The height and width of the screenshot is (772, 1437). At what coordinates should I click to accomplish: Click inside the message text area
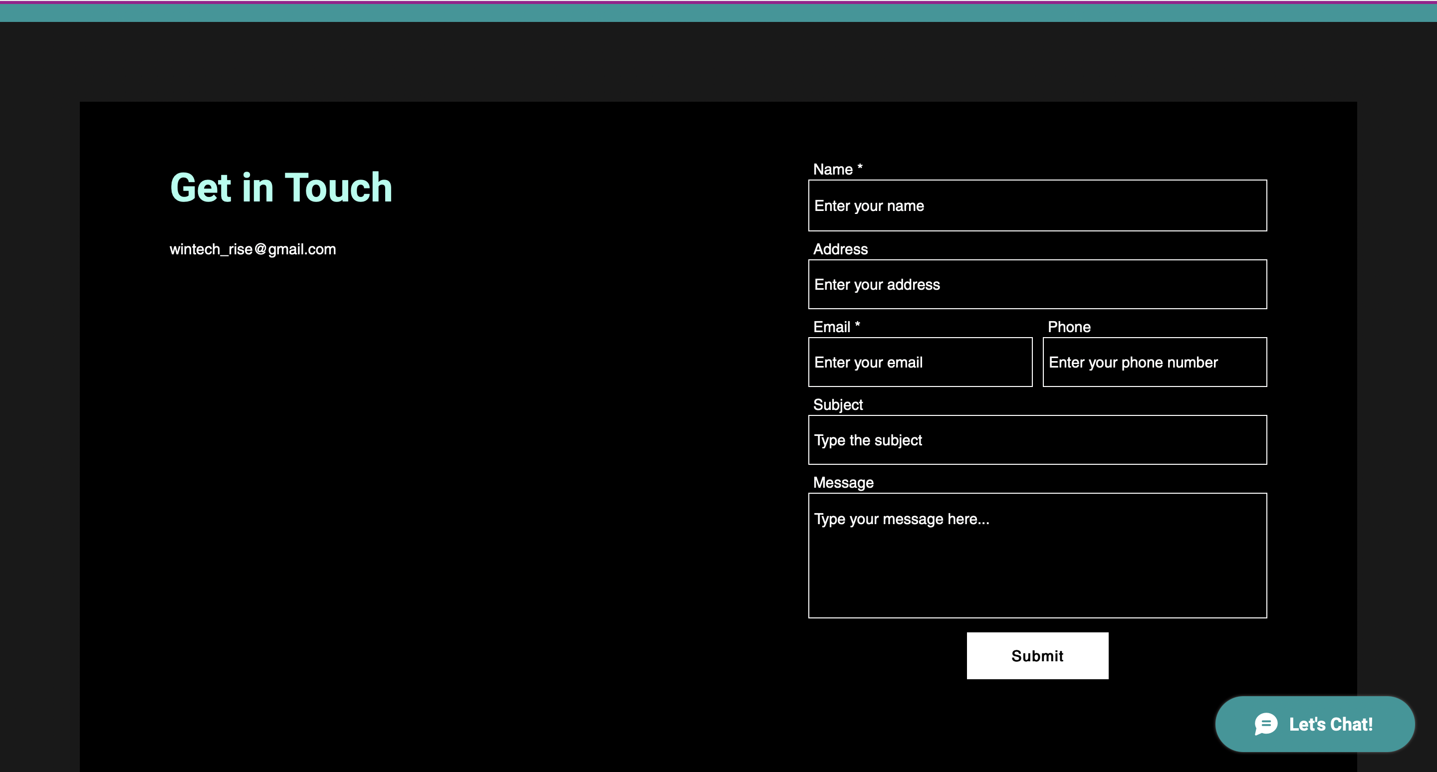(1037, 555)
